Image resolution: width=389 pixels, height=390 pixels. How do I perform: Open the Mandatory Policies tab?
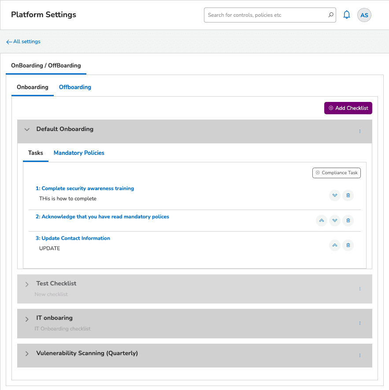[79, 153]
